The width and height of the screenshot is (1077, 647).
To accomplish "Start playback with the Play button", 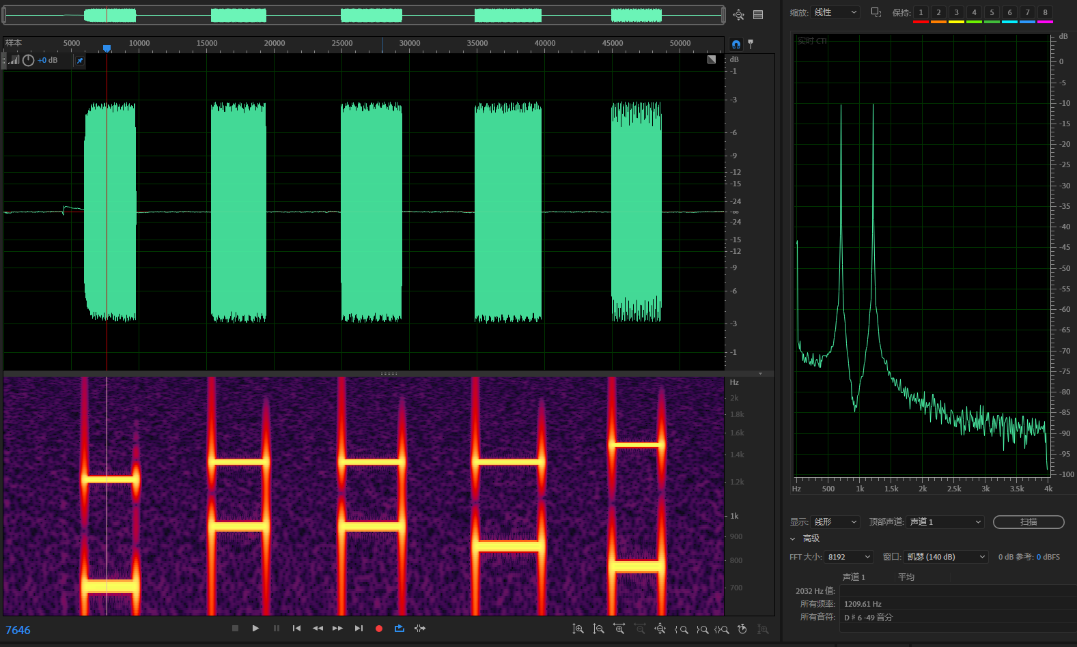I will 255,628.
